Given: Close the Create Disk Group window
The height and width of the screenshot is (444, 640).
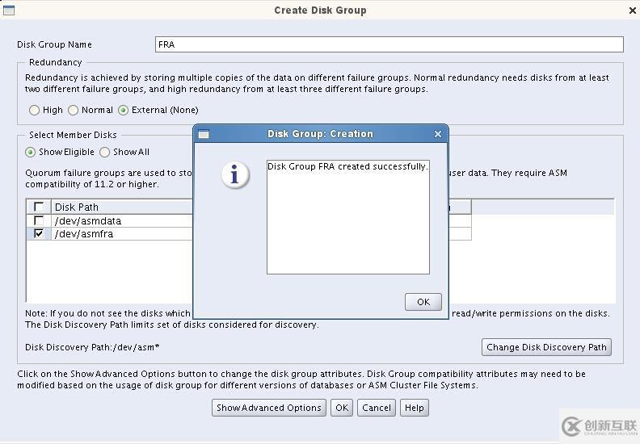Looking at the screenshot, I should [632, 10].
